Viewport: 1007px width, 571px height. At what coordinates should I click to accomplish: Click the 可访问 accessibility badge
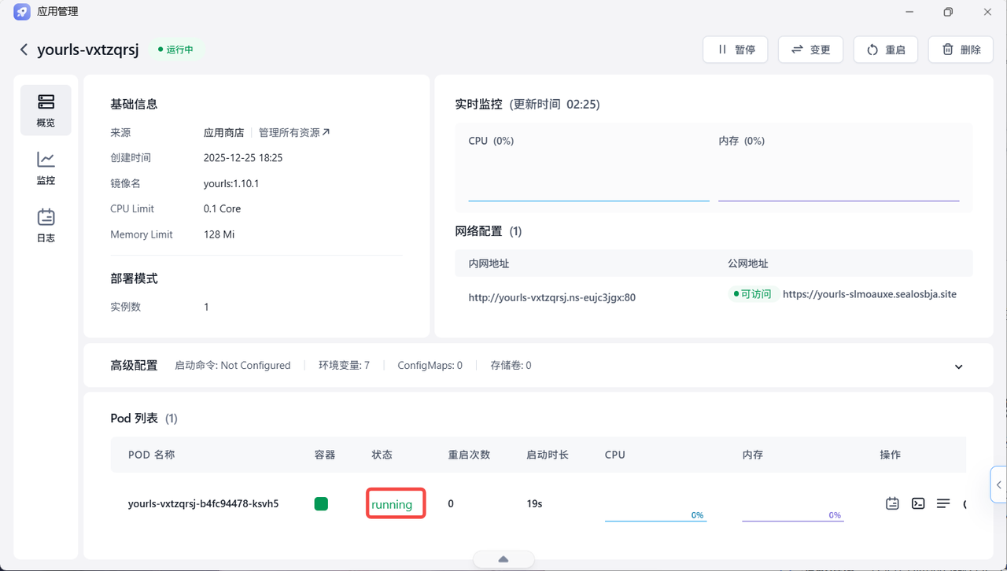pos(754,294)
